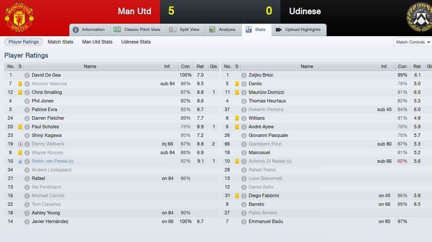Click yellow card icon next to Willians
The height and width of the screenshot is (242, 432).
[237, 118]
